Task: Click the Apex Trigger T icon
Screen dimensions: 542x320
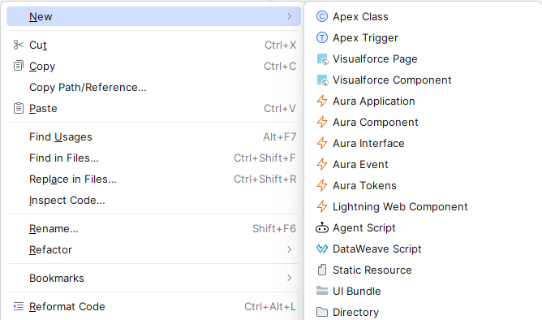Action: point(322,37)
